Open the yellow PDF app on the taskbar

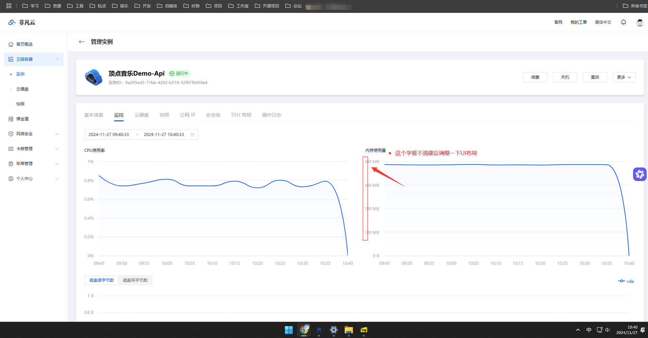click(364, 330)
